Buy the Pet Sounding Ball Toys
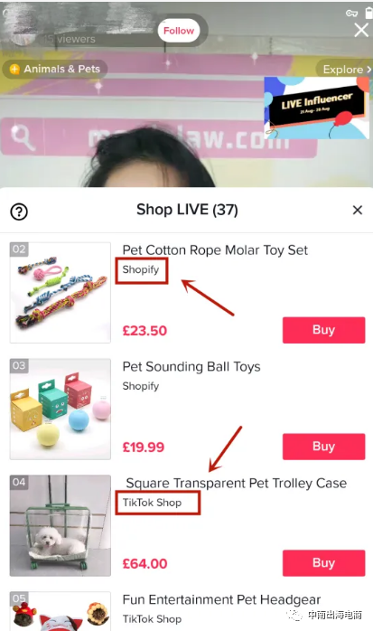Screen dimensions: 373x631 pyautogui.click(x=323, y=447)
